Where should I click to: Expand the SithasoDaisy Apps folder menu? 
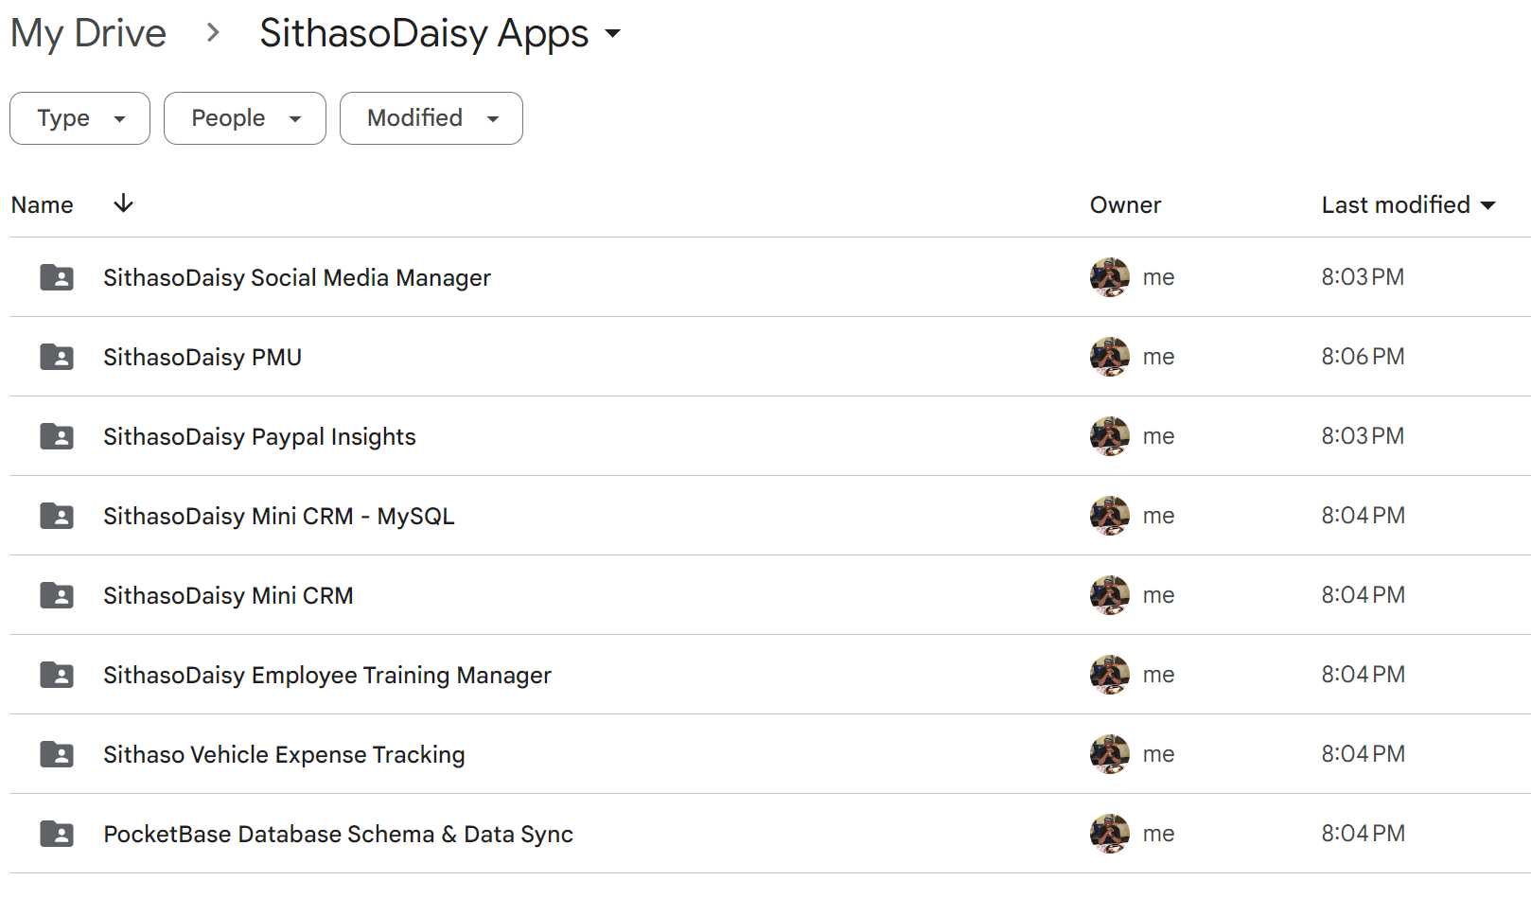coord(613,34)
